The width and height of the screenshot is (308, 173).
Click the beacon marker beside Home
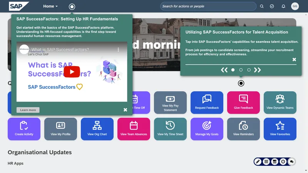tap(72, 7)
